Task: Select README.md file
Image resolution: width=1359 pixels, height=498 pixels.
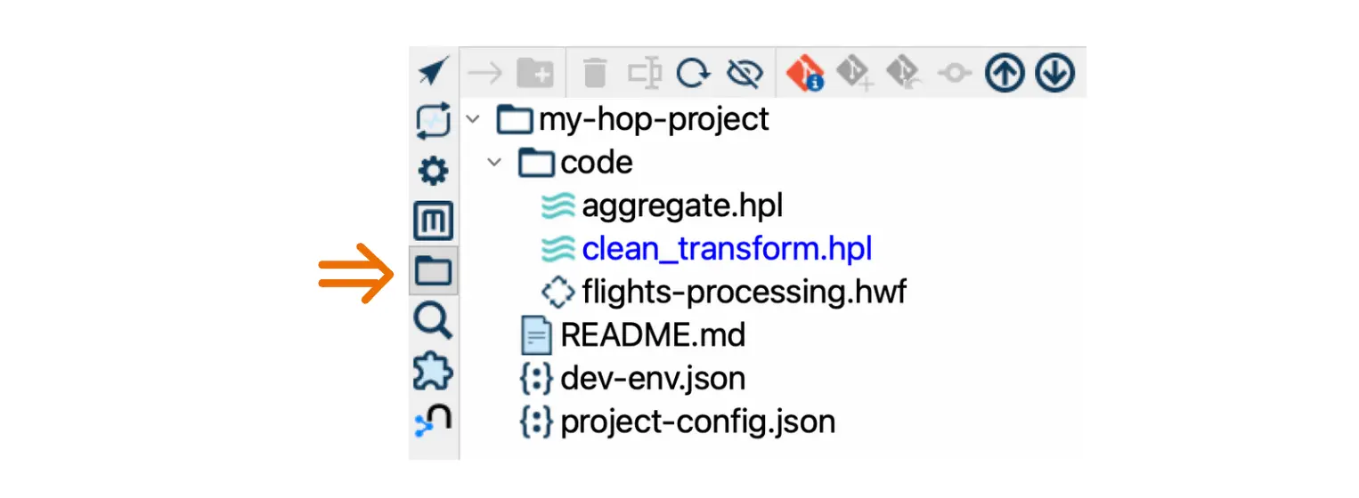Action: point(652,335)
